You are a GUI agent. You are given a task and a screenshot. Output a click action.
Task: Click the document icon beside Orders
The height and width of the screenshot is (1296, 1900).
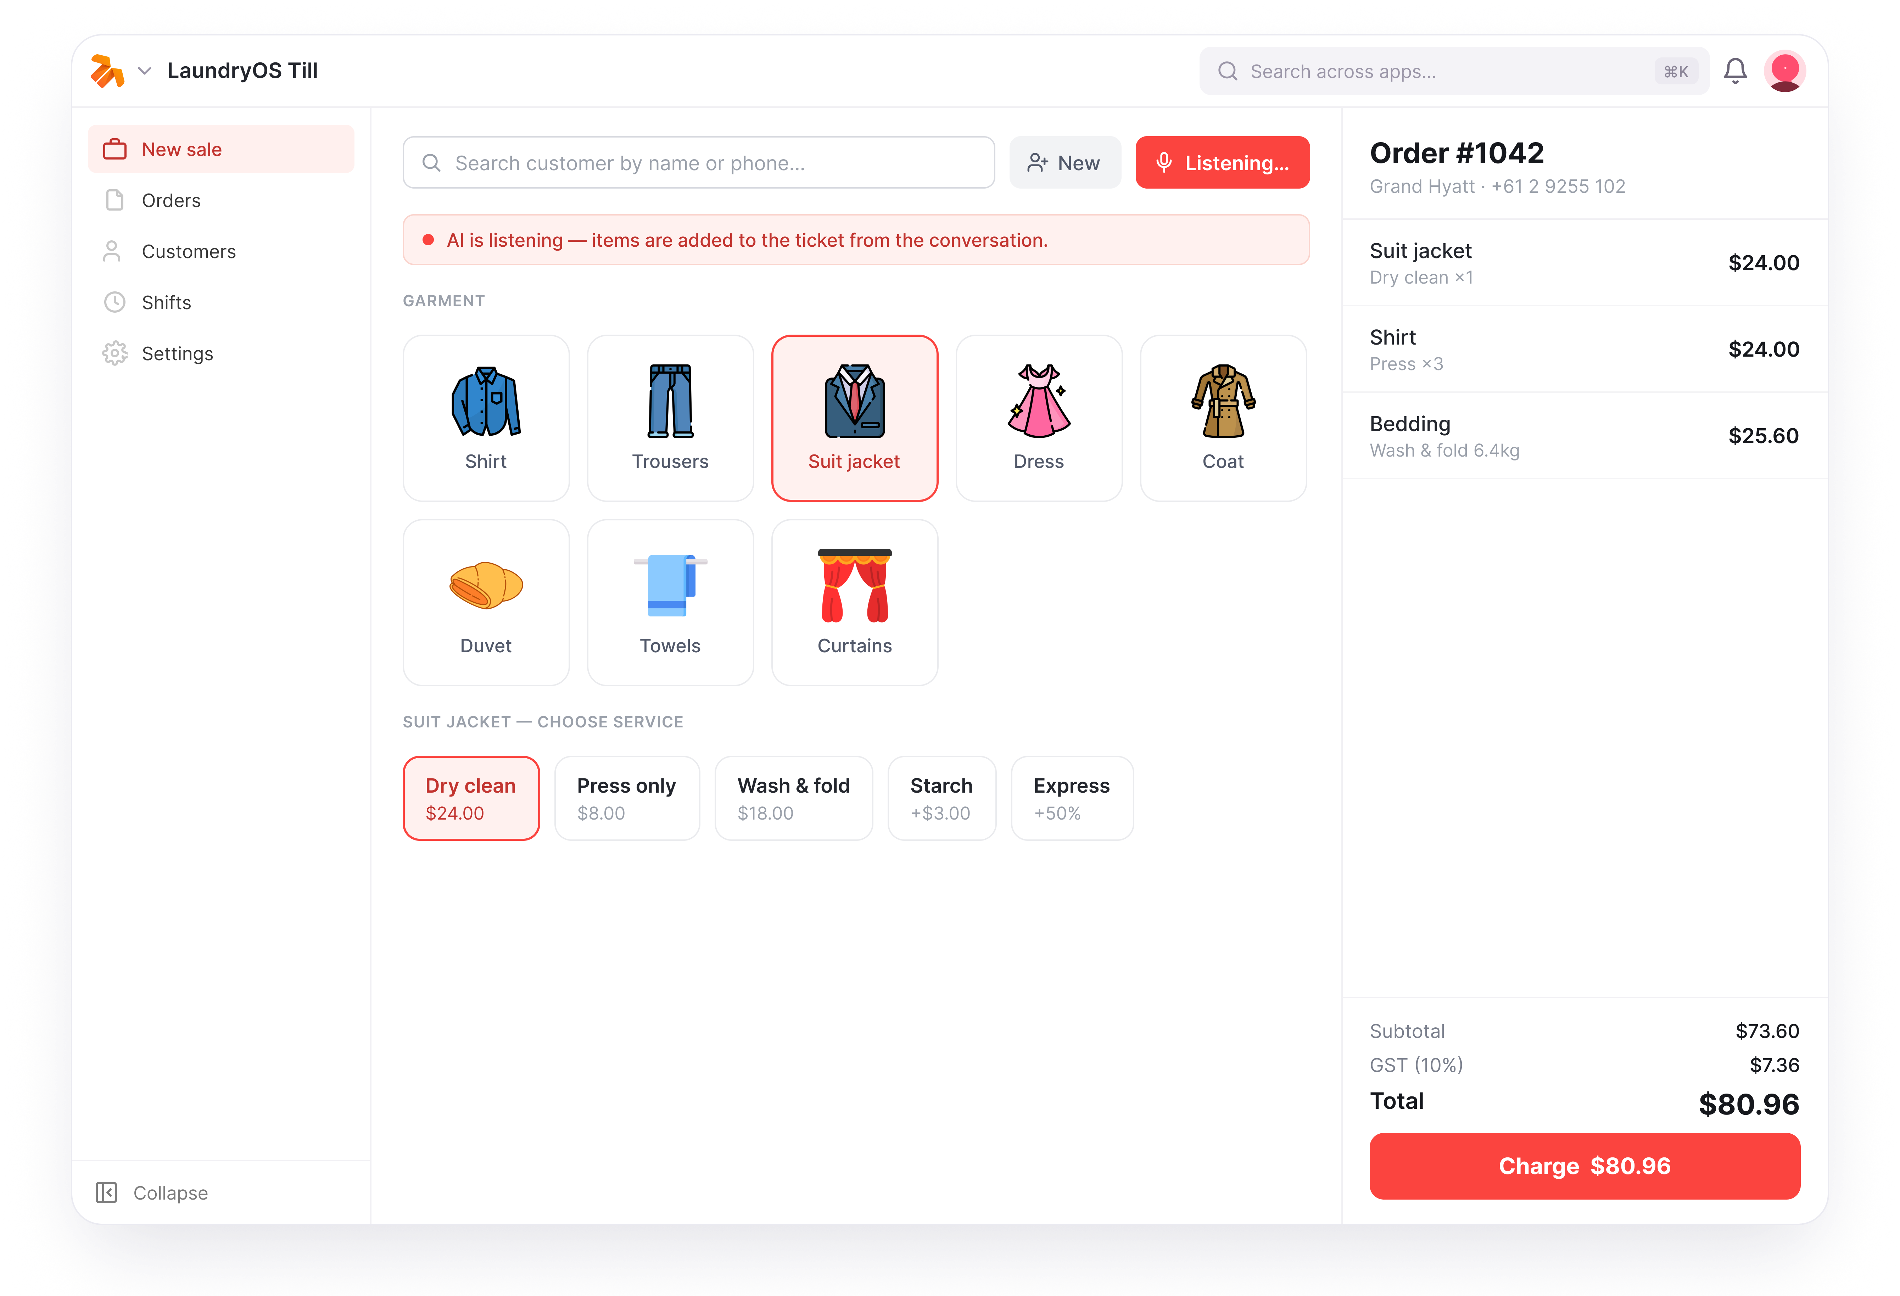pyautogui.click(x=114, y=200)
